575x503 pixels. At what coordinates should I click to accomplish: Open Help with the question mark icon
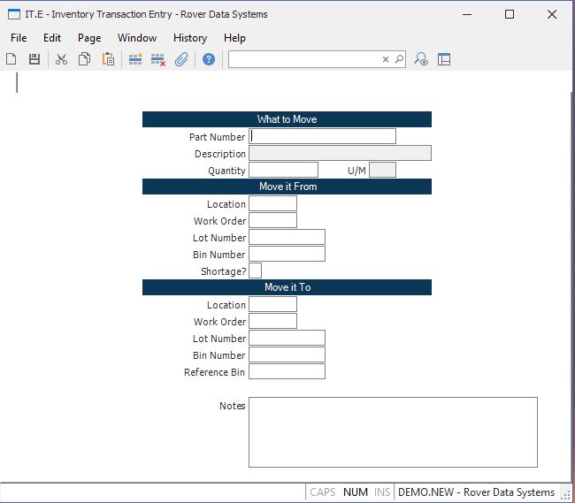(209, 59)
